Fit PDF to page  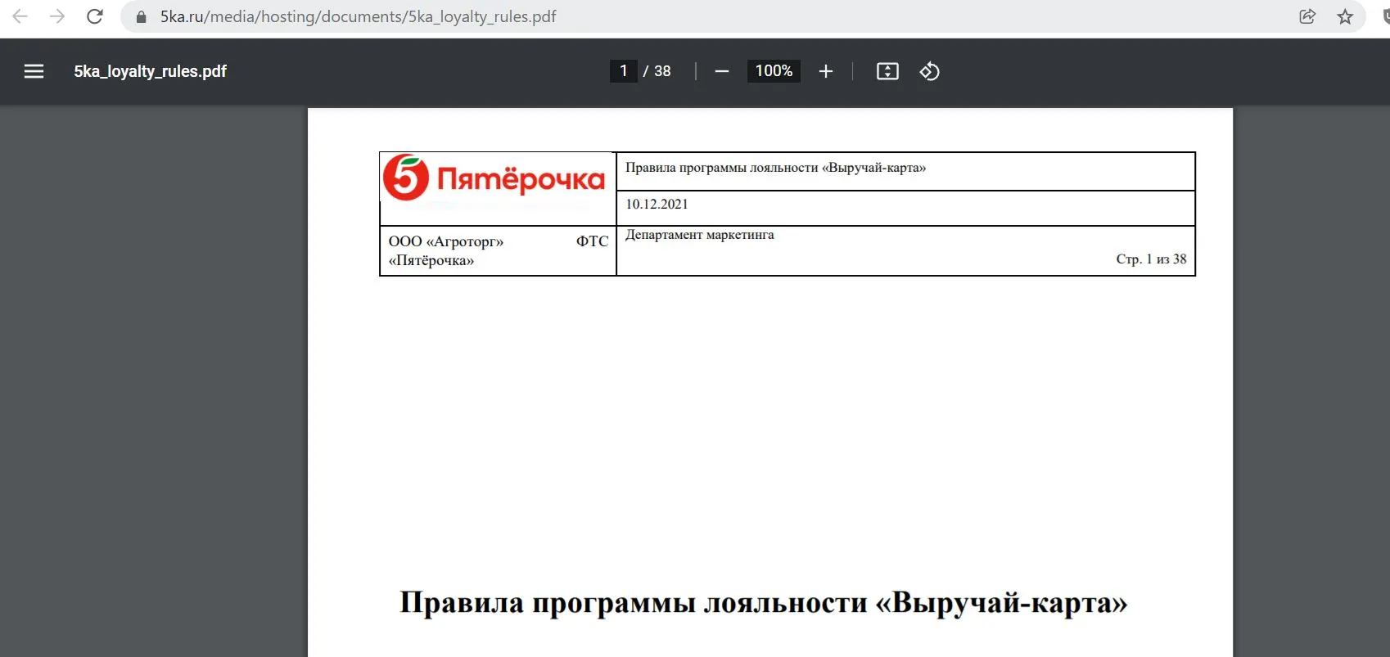coord(887,71)
